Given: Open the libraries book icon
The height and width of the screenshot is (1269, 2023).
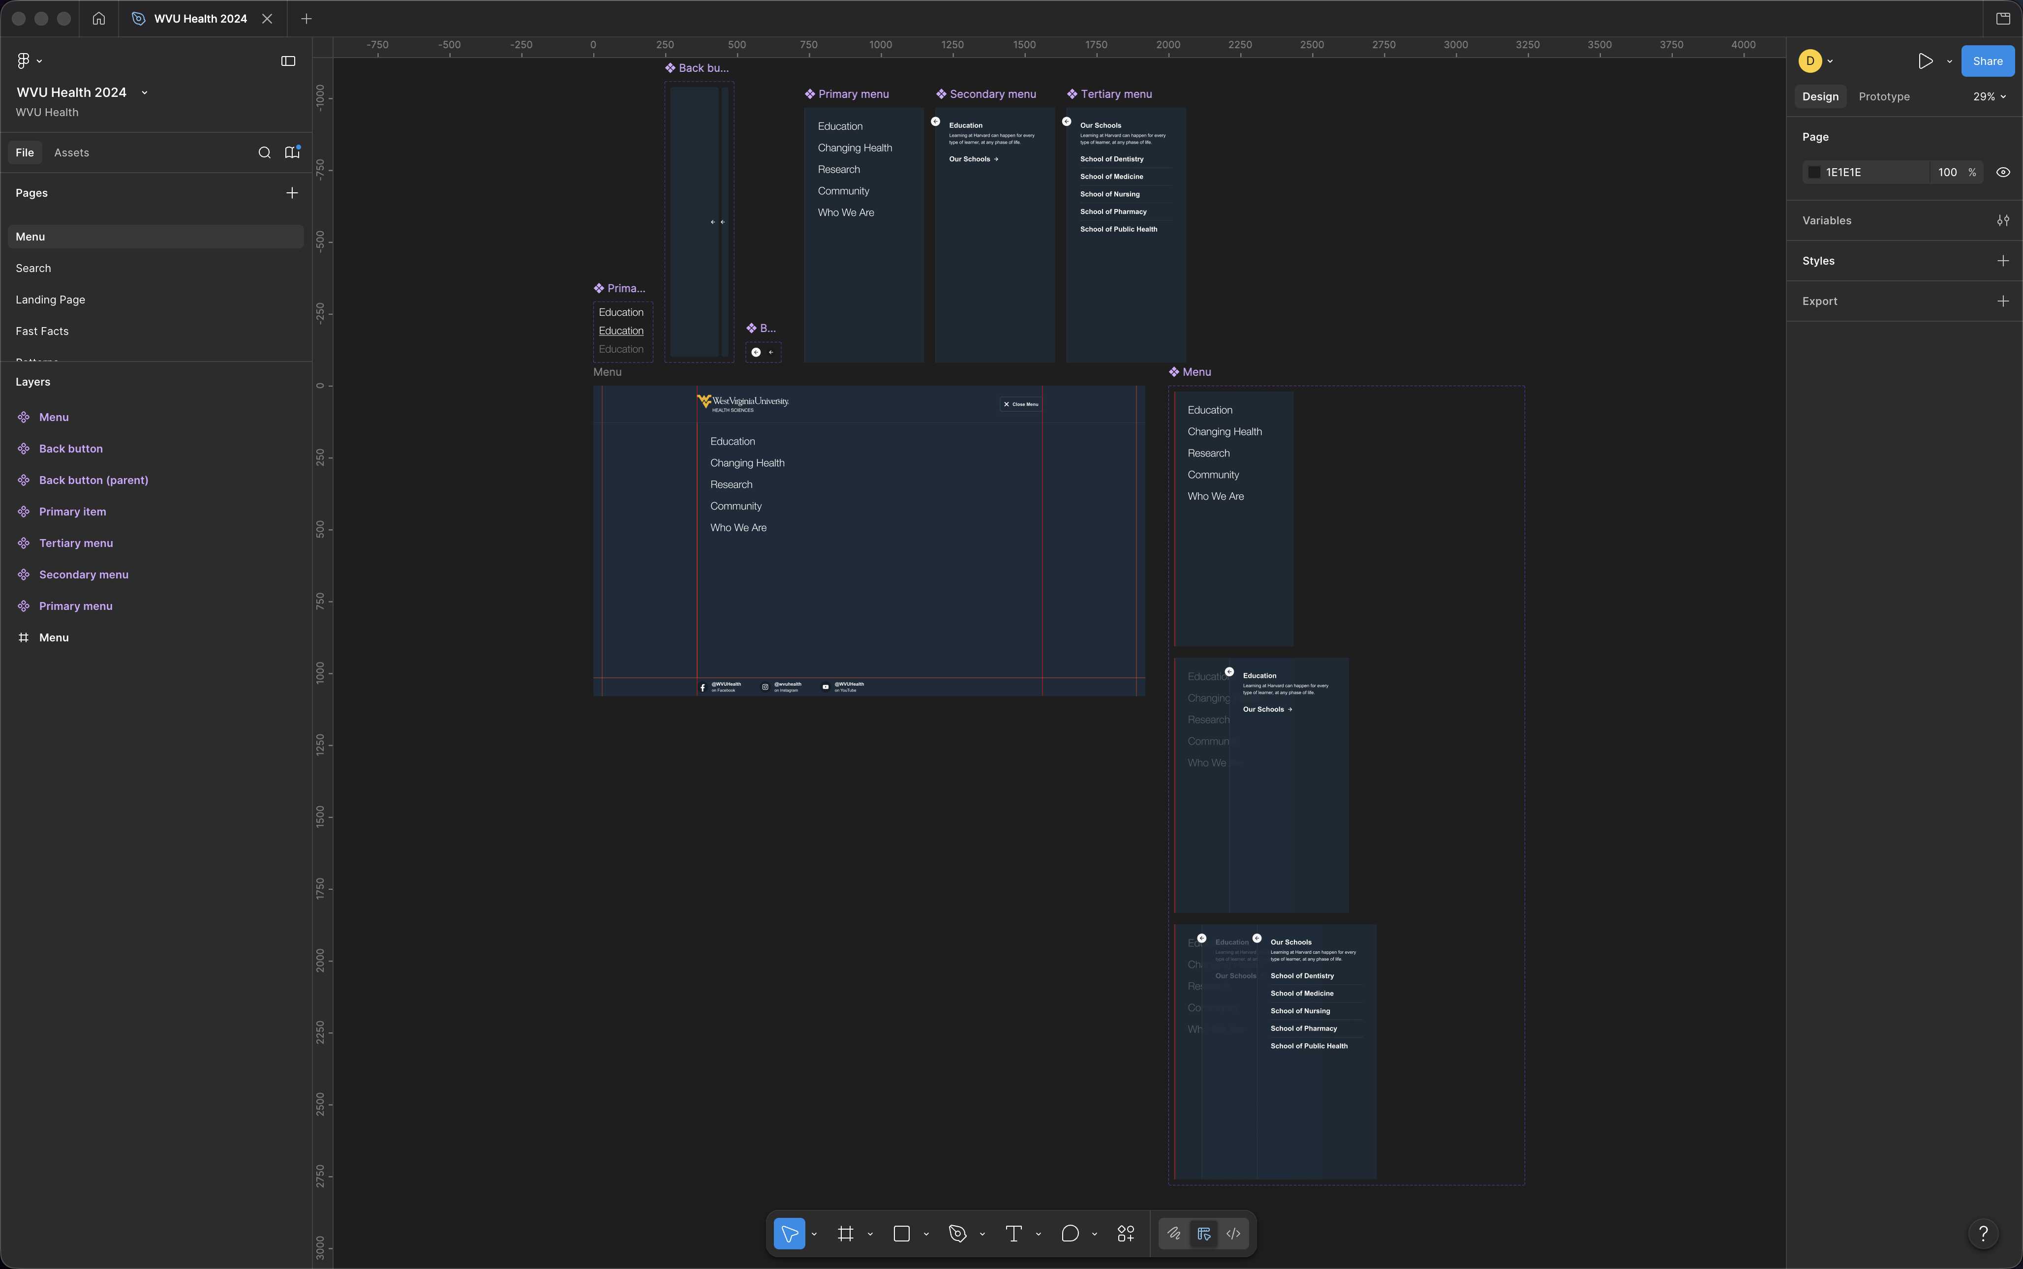Looking at the screenshot, I should point(292,153).
